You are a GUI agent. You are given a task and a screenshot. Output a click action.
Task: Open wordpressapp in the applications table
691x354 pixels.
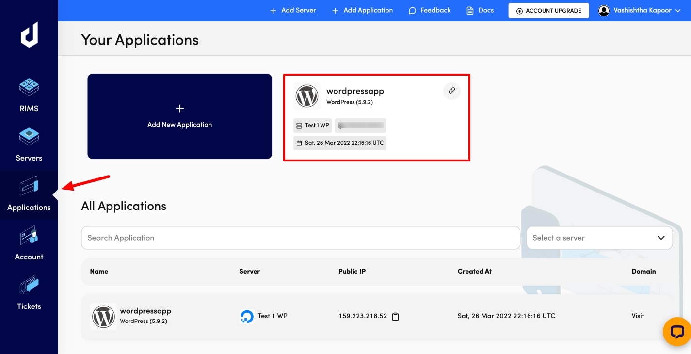(x=145, y=311)
